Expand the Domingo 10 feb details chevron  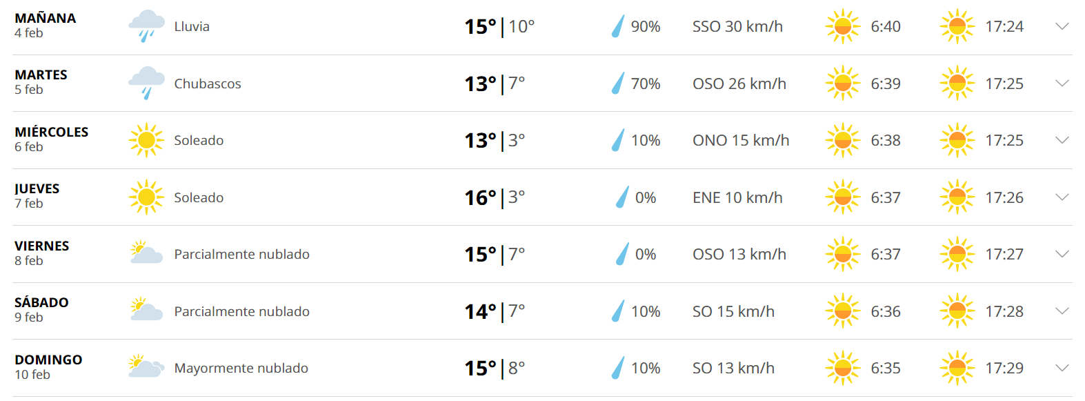click(x=1062, y=367)
